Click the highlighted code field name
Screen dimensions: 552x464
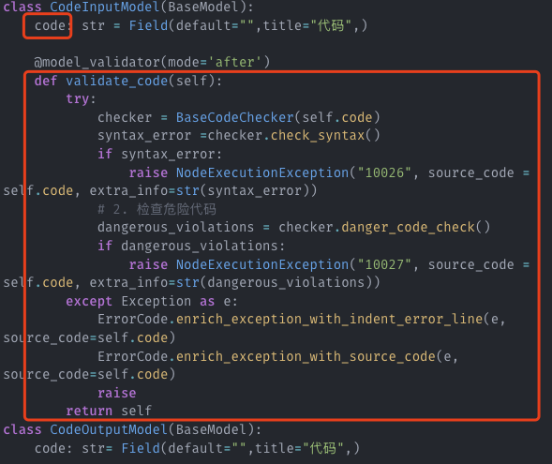[50, 25]
